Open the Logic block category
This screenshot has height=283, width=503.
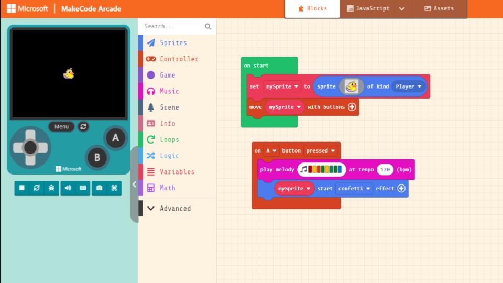pos(178,156)
